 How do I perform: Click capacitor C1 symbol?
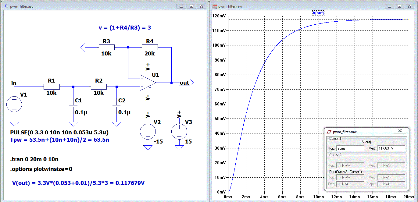point(73,106)
